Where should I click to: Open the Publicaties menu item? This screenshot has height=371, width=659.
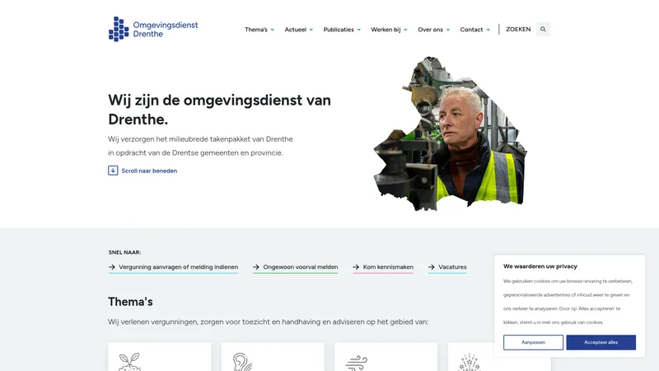[339, 30]
